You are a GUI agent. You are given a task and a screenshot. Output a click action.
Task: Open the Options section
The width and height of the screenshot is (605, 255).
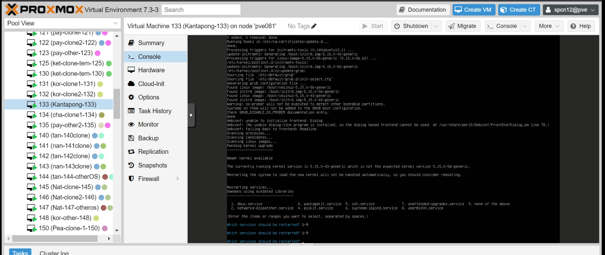(156, 97)
